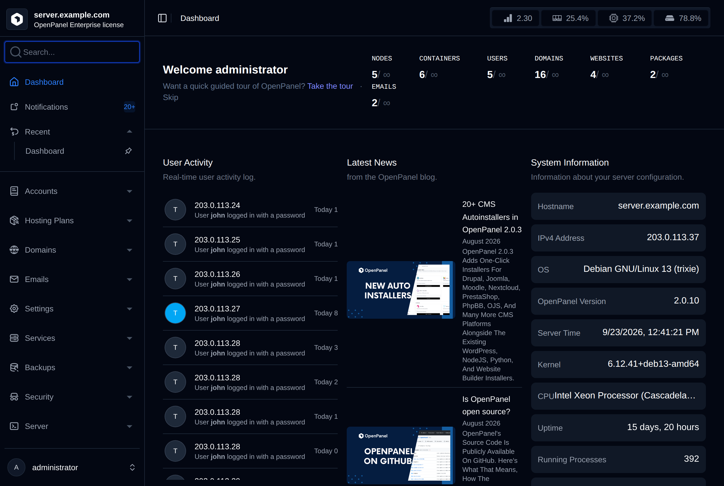Open the Is OpenPanel open source article

(x=486, y=405)
